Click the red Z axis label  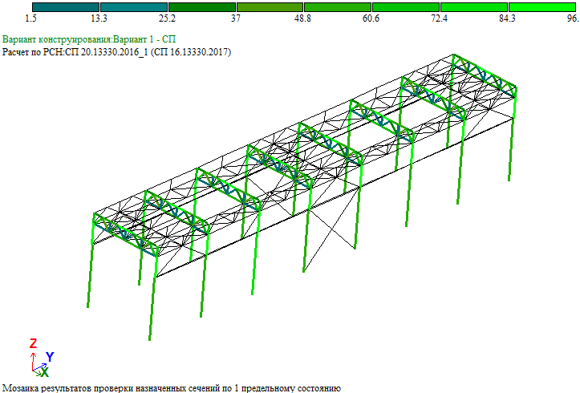coord(33,343)
